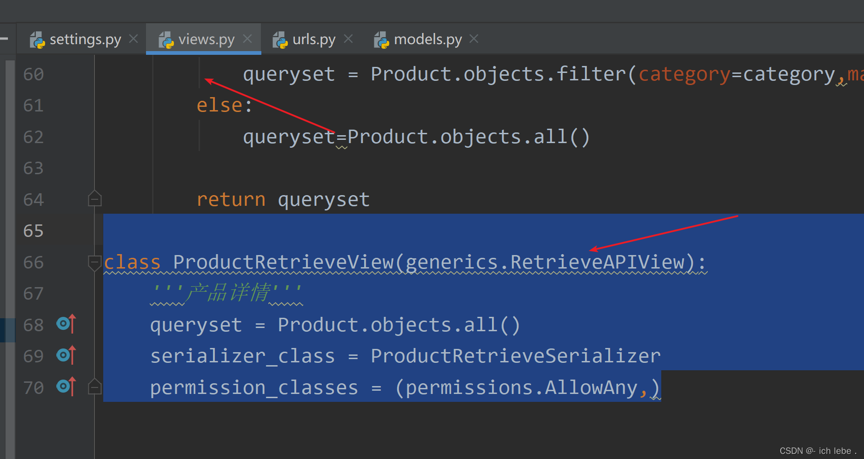Click the 'return' keyword on line 64
This screenshot has height=459, width=864.
click(231, 200)
